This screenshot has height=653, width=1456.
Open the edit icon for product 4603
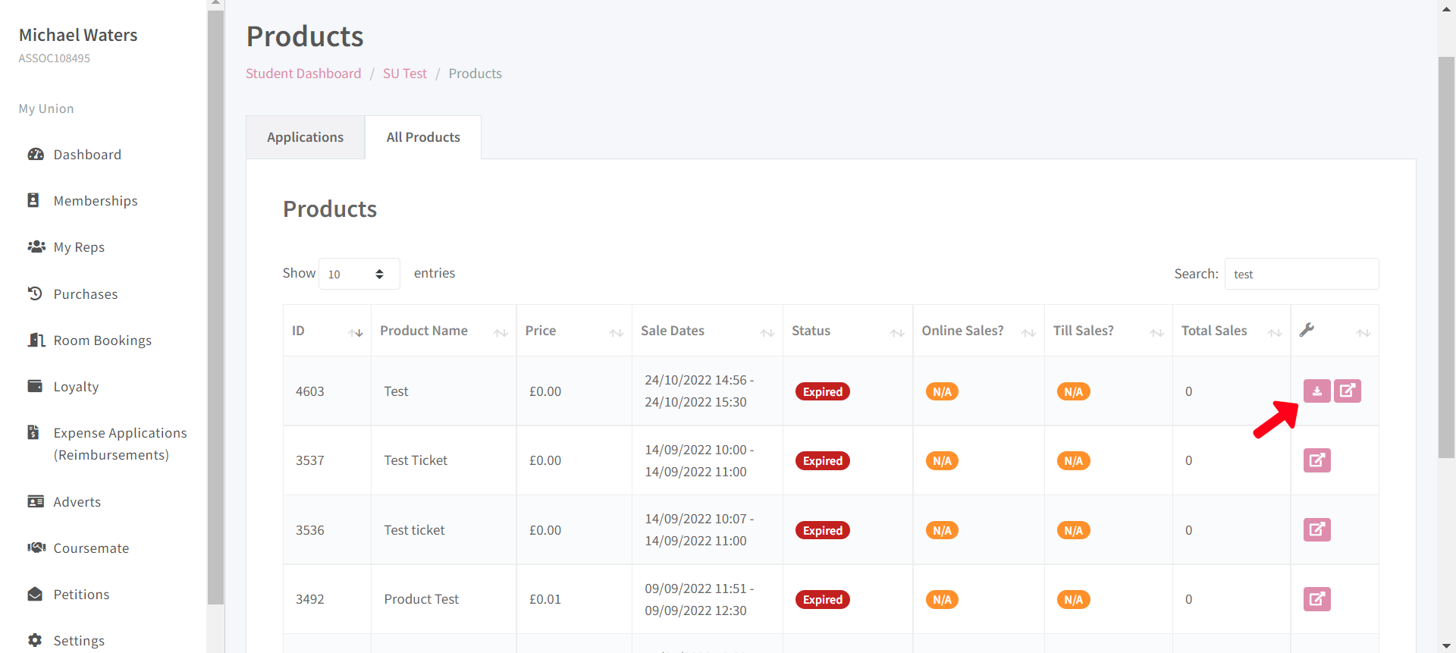pyautogui.click(x=1347, y=391)
